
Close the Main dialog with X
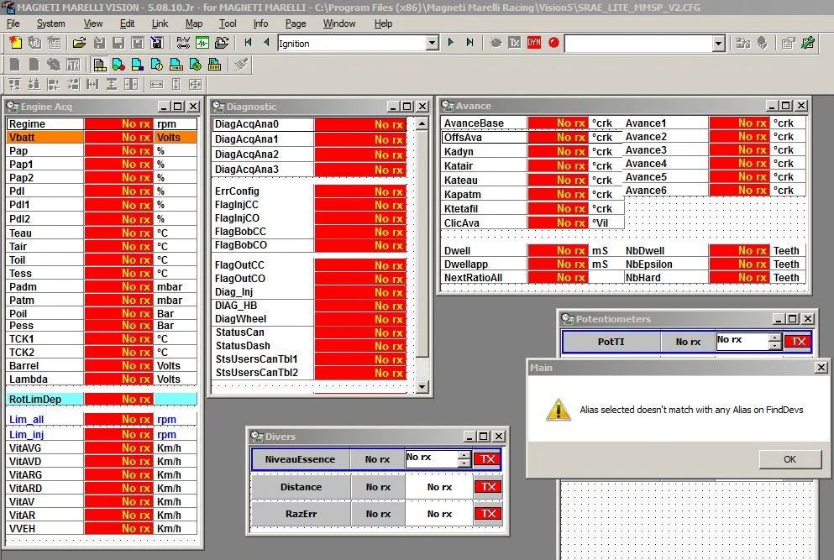tap(821, 368)
